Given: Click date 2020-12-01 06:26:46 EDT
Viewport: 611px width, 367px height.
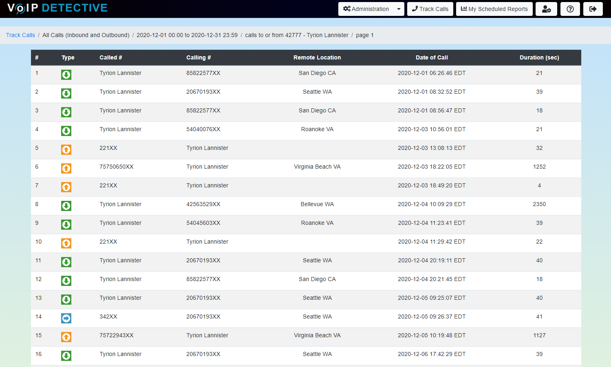Looking at the screenshot, I should coord(432,73).
